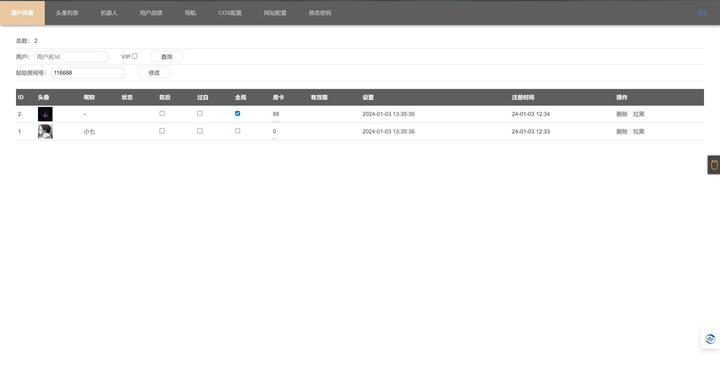Click the avatar thumbnail for 小七

[x=45, y=131]
